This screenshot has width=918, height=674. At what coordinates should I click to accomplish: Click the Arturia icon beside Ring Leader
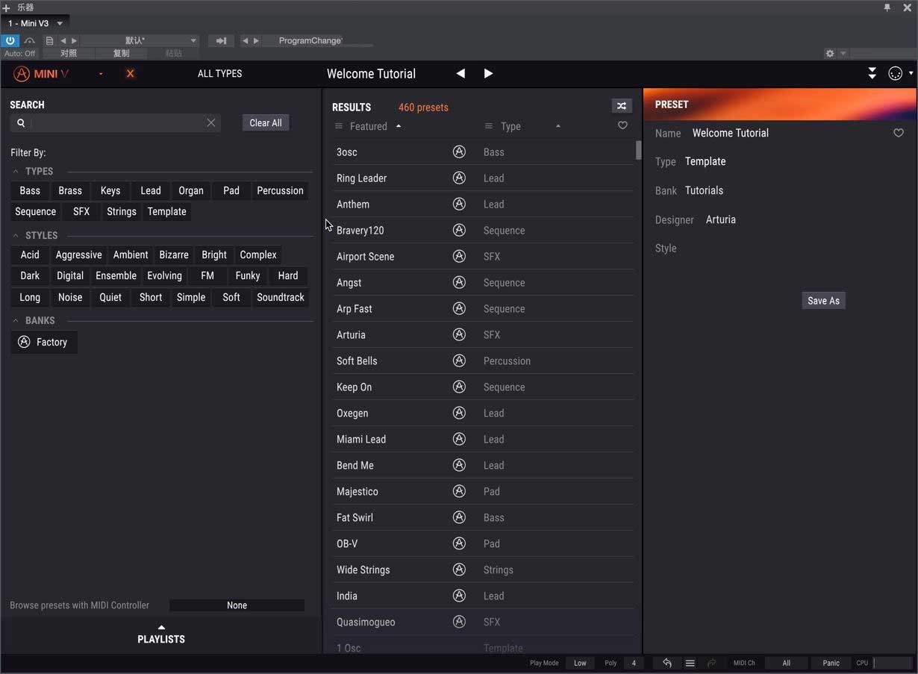459,178
